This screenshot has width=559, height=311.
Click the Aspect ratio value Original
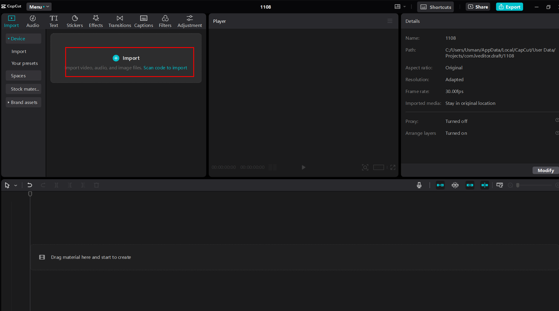click(x=454, y=68)
